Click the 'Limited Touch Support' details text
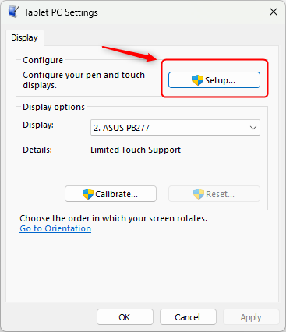The width and height of the screenshot is (286, 332). (x=136, y=150)
